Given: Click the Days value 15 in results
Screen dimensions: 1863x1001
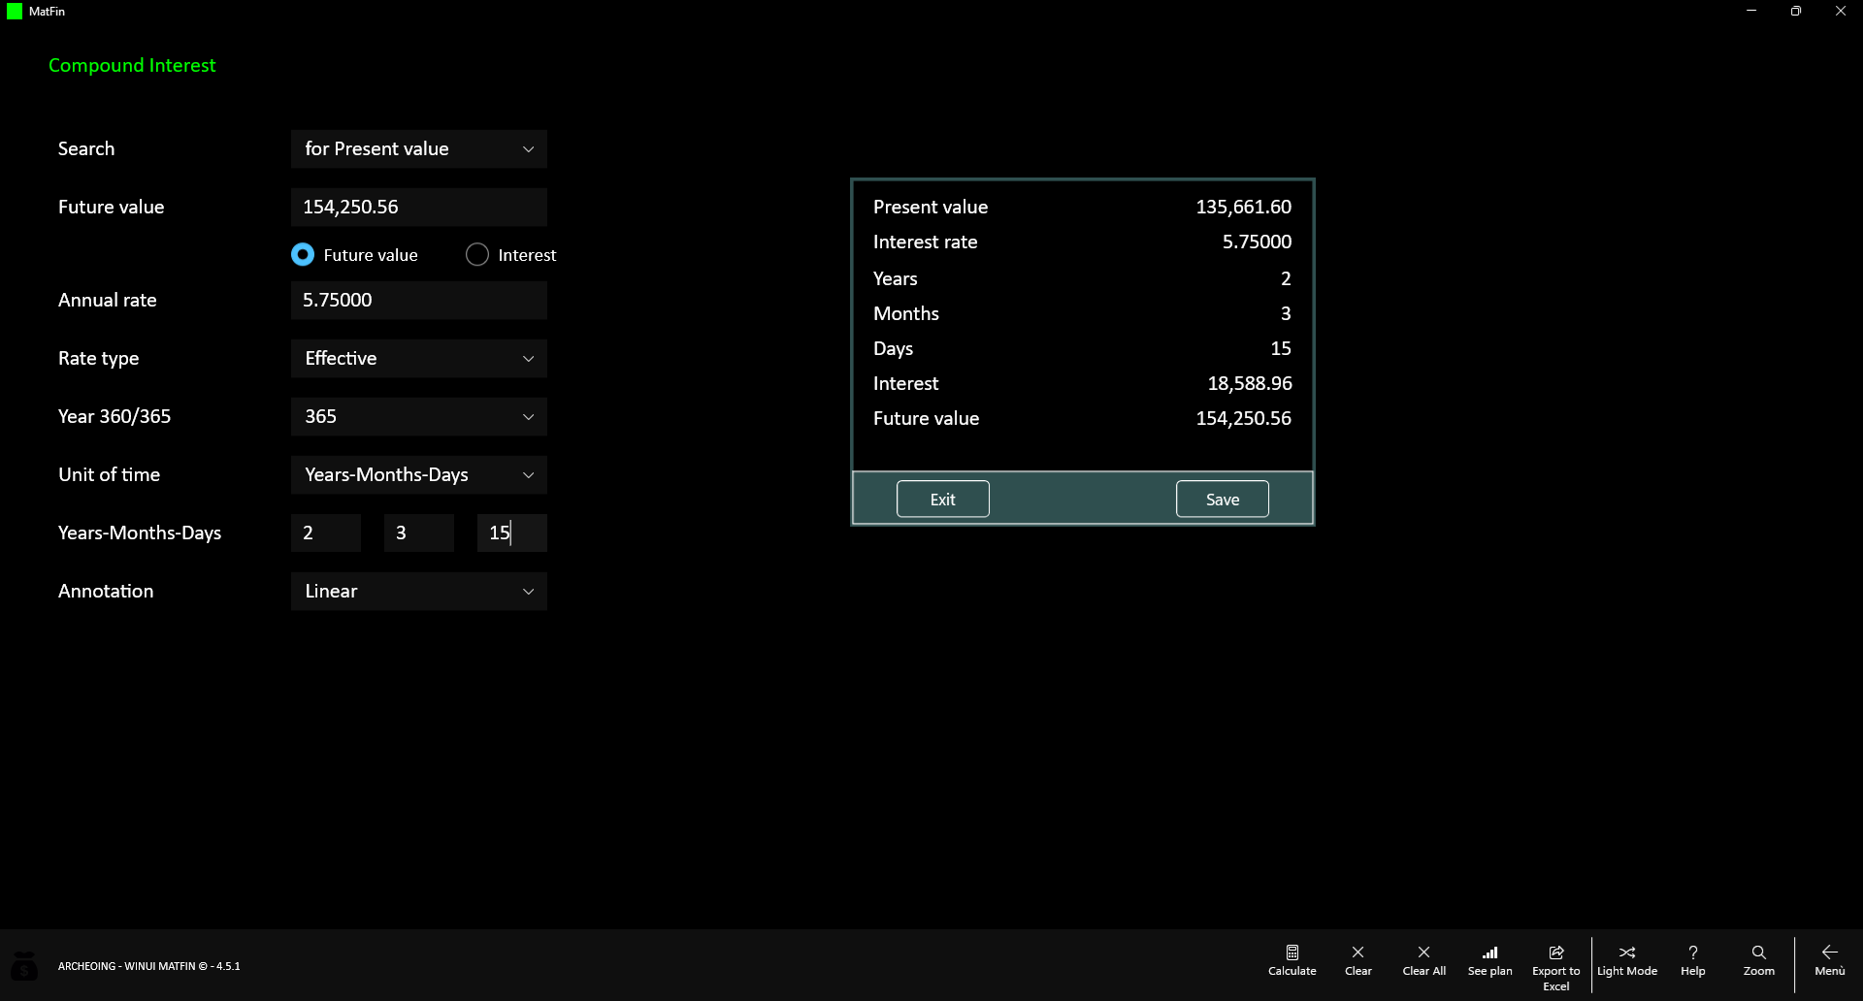Looking at the screenshot, I should (x=1281, y=348).
